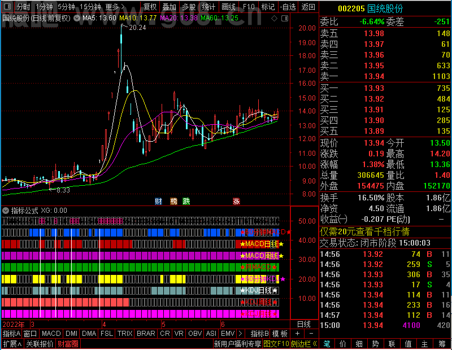Image resolution: width=452 pixels, height=350 pixels.
Task: Click the 标记 mark button
Action: point(268,7)
